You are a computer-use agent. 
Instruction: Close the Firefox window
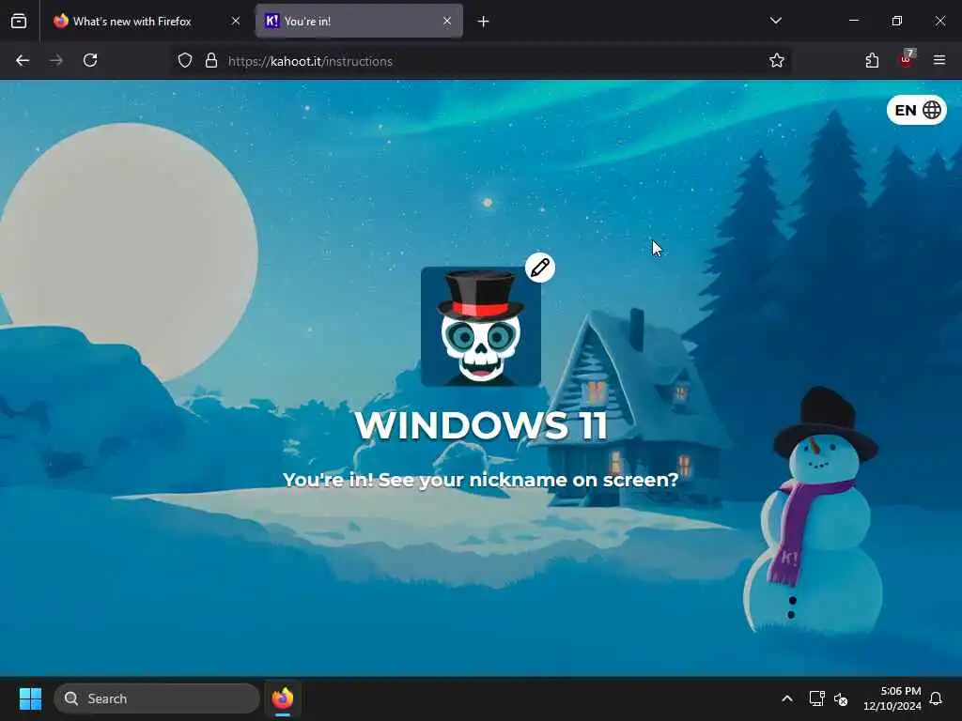(939, 21)
